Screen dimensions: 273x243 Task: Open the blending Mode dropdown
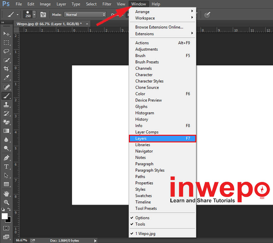pos(85,15)
